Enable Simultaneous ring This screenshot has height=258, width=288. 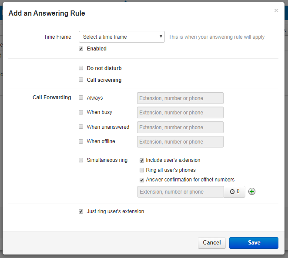coord(81,160)
